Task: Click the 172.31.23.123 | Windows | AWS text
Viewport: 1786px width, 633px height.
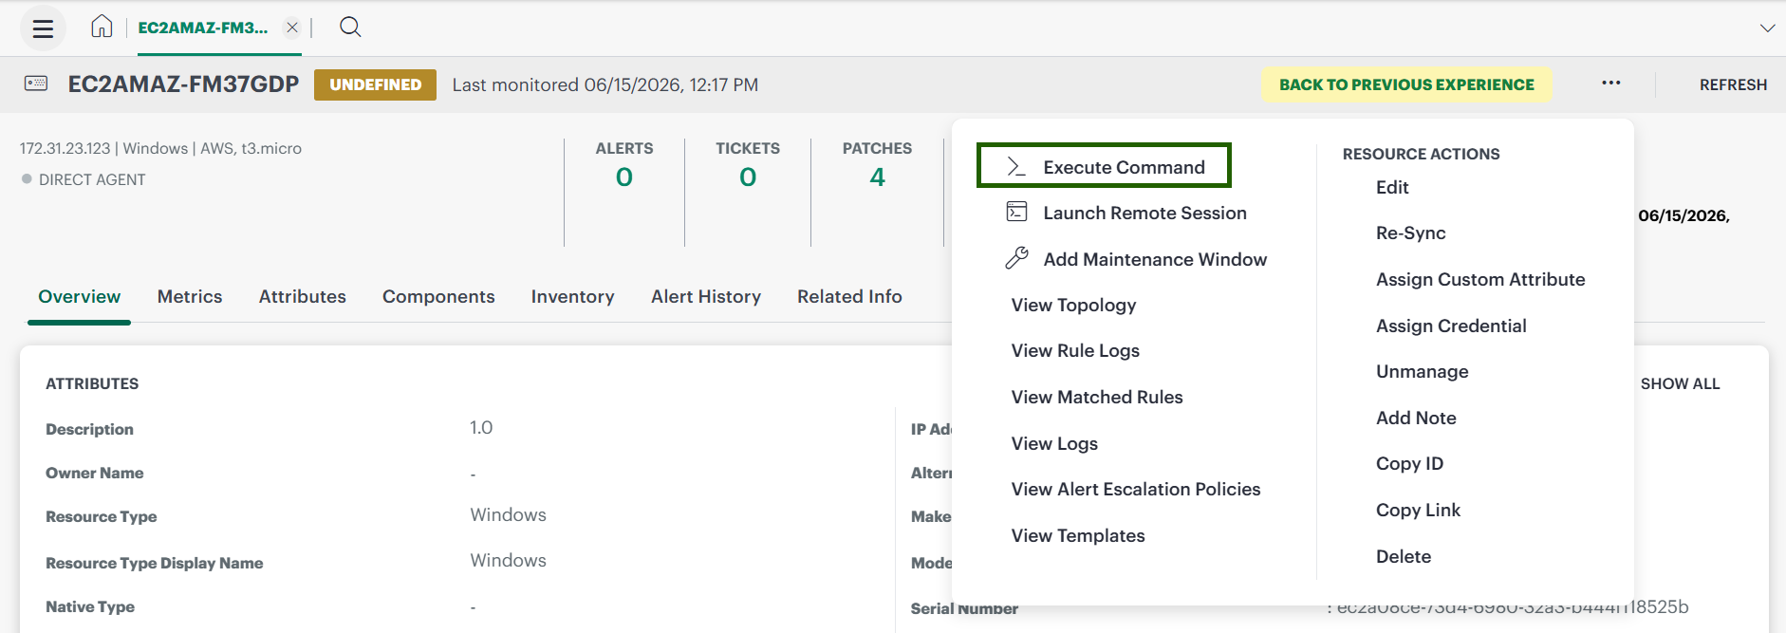Action: 160,148
